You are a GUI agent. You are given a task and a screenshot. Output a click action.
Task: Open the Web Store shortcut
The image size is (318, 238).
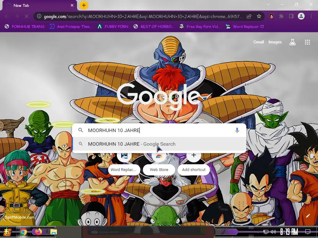click(x=159, y=164)
